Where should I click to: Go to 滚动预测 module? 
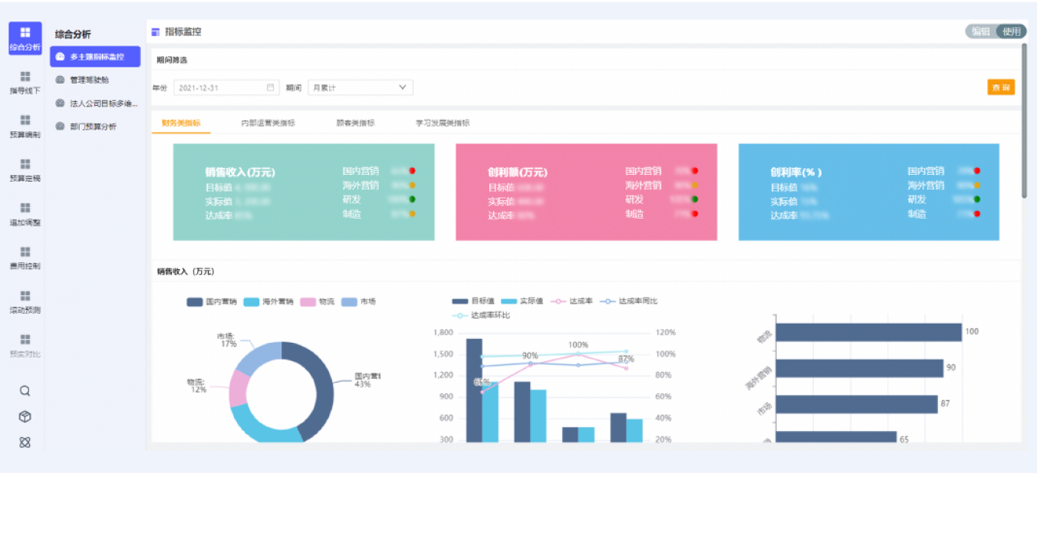click(25, 301)
